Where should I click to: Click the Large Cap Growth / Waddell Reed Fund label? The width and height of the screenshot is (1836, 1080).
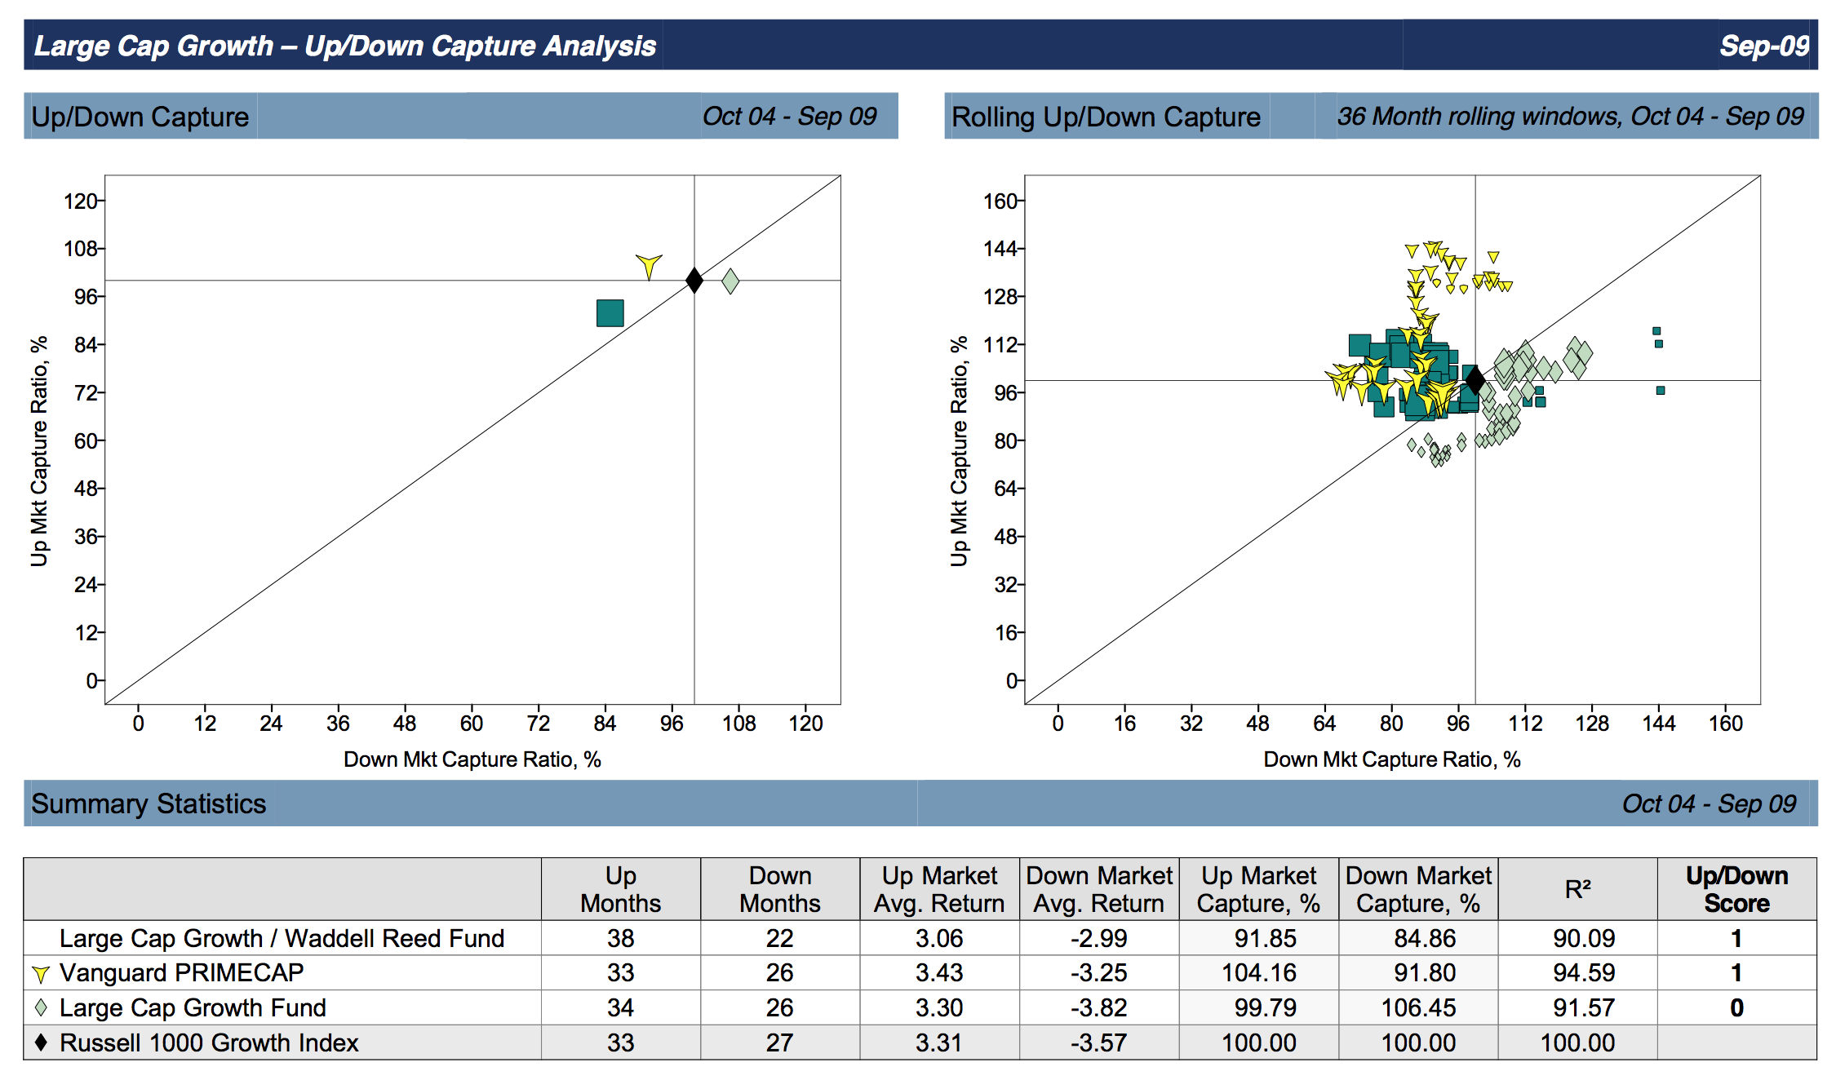[x=282, y=939]
